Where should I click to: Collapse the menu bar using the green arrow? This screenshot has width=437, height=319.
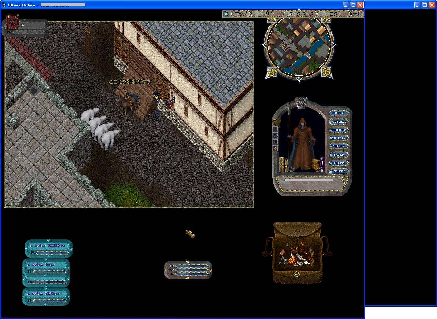(x=226, y=14)
